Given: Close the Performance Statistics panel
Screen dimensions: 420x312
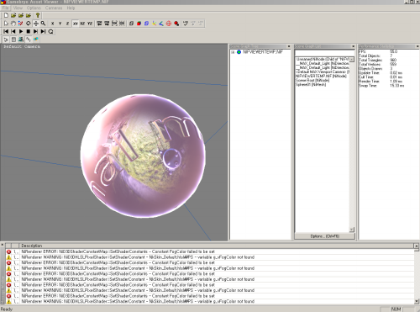Looking at the screenshot, I should (x=417, y=46).
